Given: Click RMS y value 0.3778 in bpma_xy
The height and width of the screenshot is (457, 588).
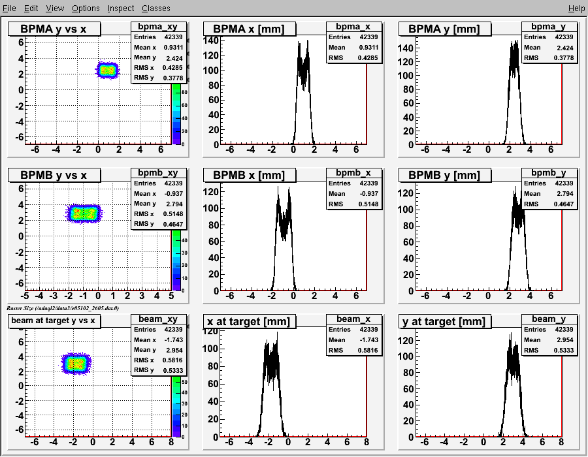Looking at the screenshot, I should [x=173, y=78].
